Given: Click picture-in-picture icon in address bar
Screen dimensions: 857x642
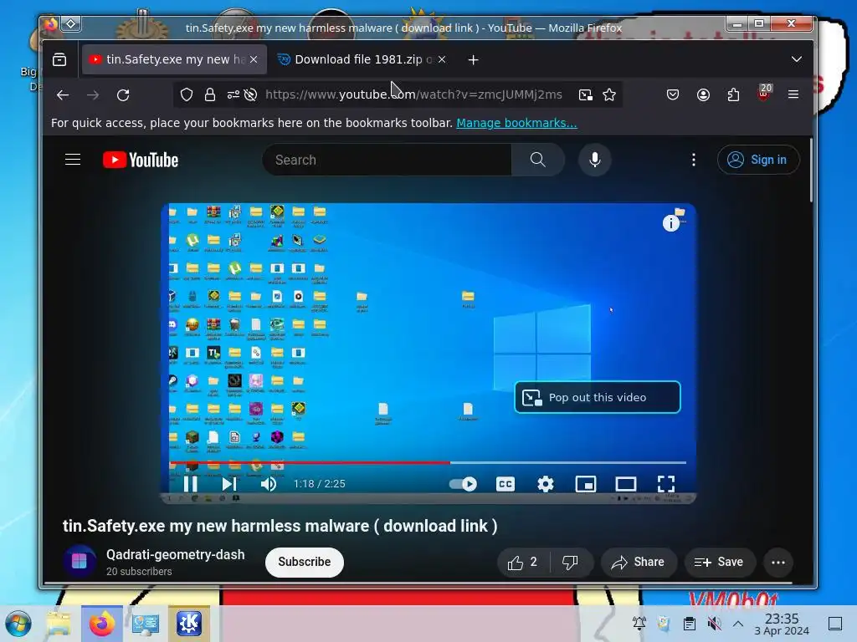Looking at the screenshot, I should coord(585,95).
